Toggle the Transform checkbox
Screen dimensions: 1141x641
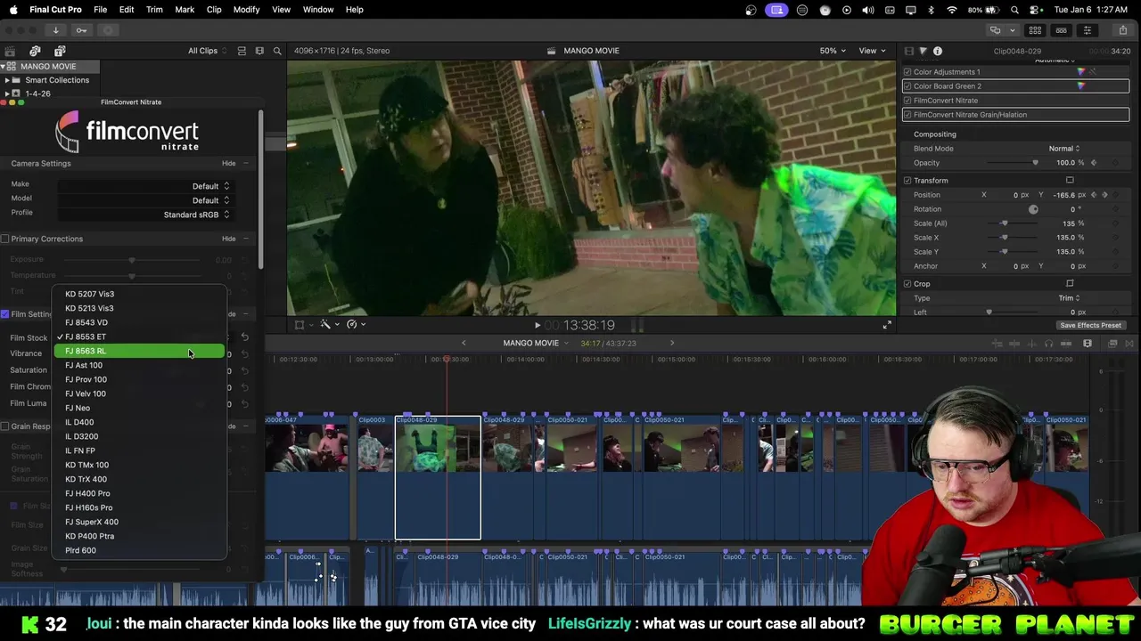[907, 181]
